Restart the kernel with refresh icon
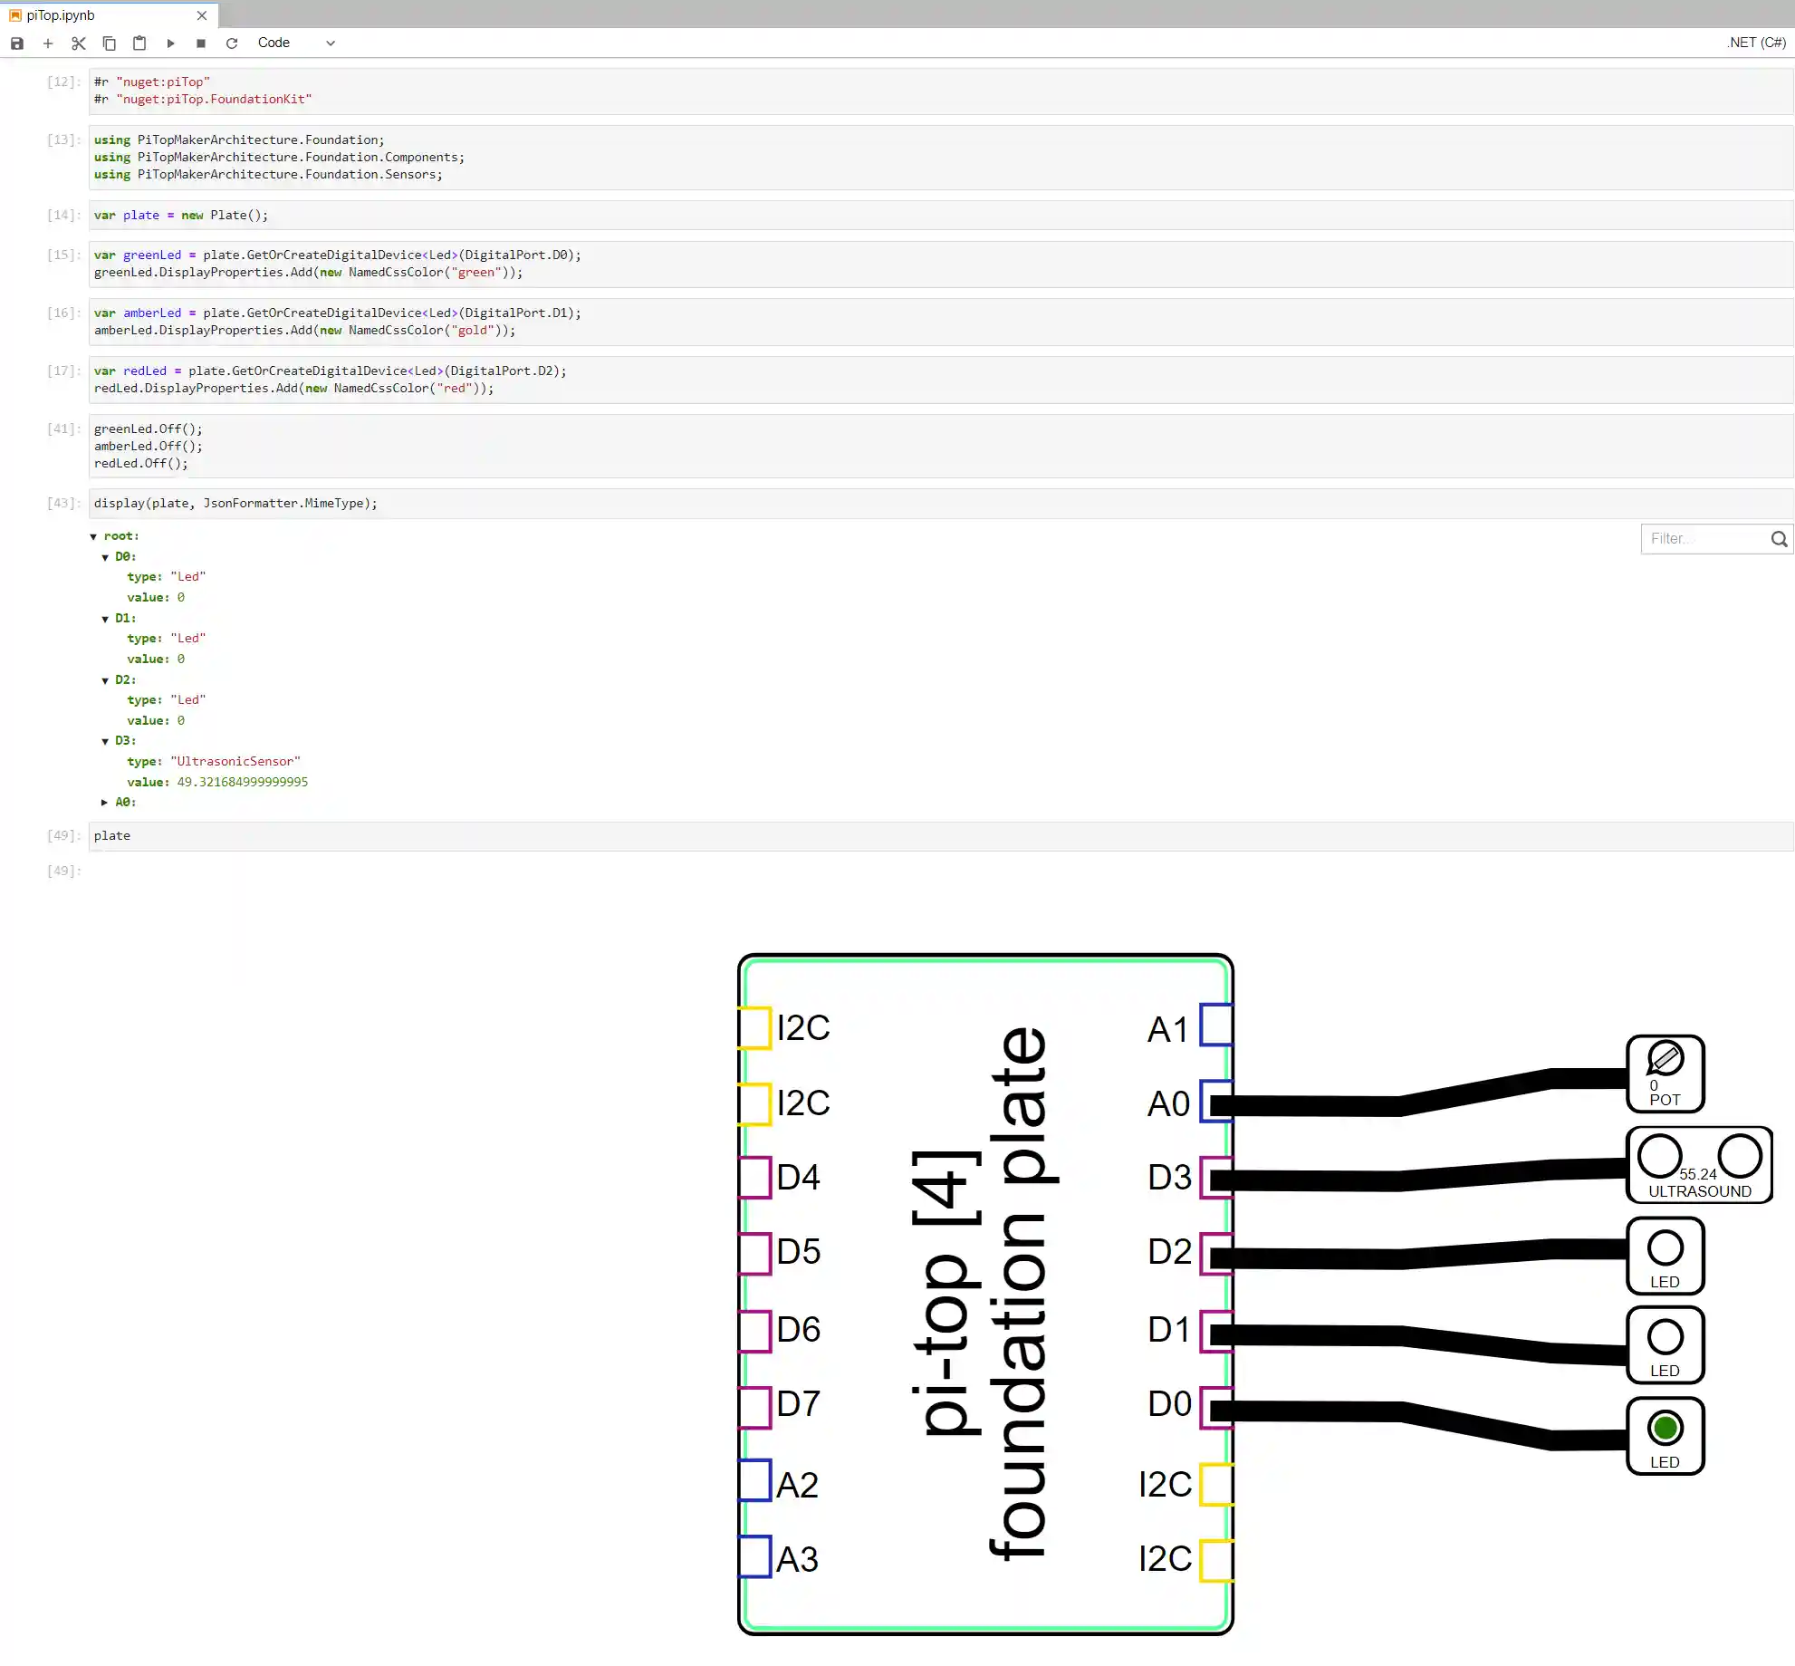Image resolution: width=1795 pixels, height=1666 pixels. [x=232, y=43]
